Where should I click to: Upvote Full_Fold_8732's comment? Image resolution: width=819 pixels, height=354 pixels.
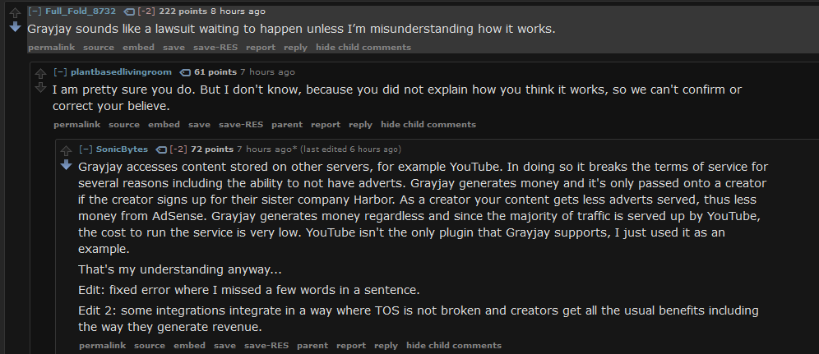point(14,13)
